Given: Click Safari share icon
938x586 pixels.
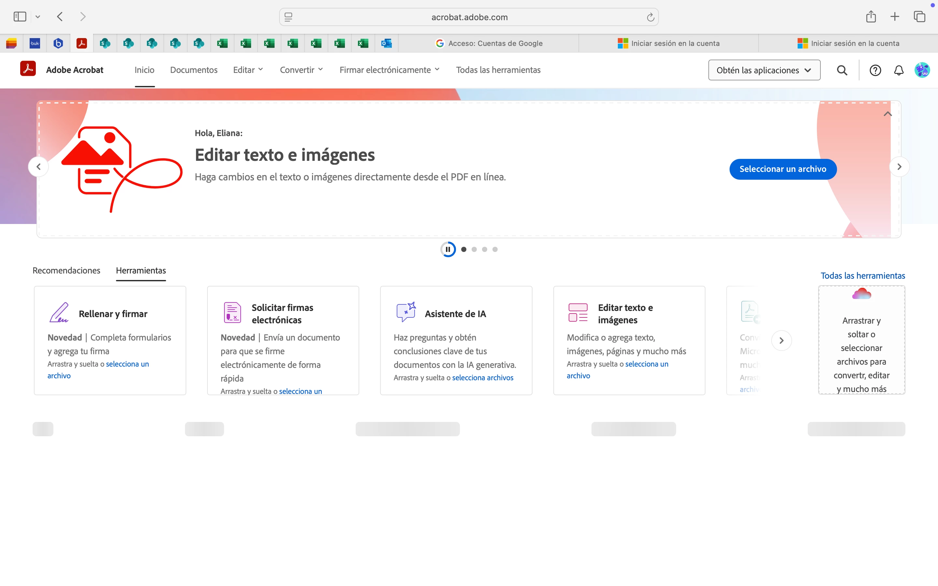Looking at the screenshot, I should tap(871, 17).
